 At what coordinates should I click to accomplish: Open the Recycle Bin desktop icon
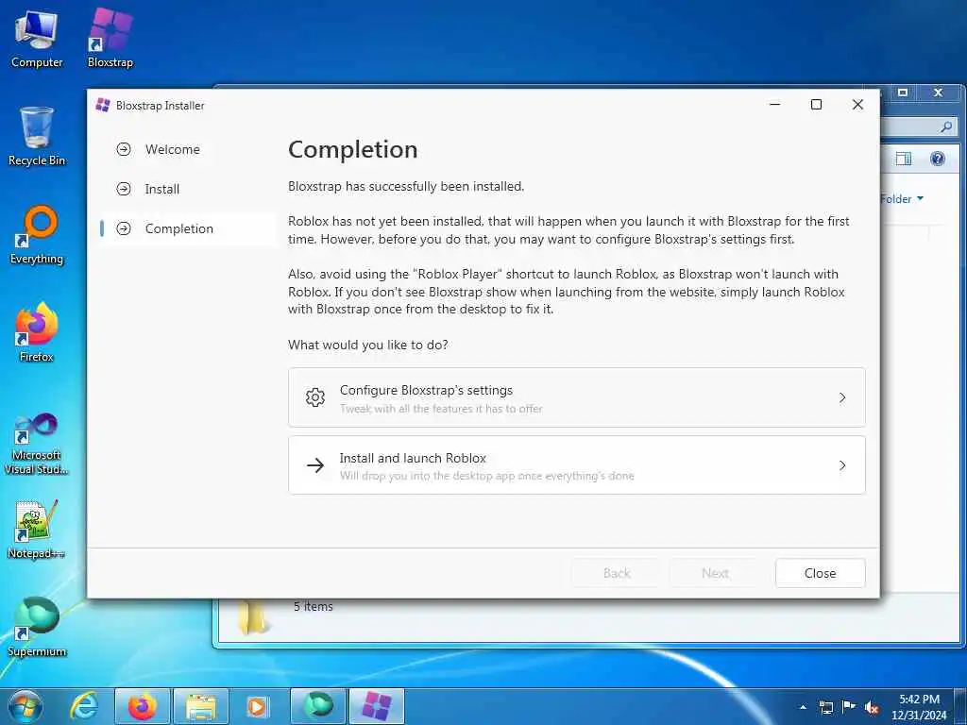tap(37, 136)
